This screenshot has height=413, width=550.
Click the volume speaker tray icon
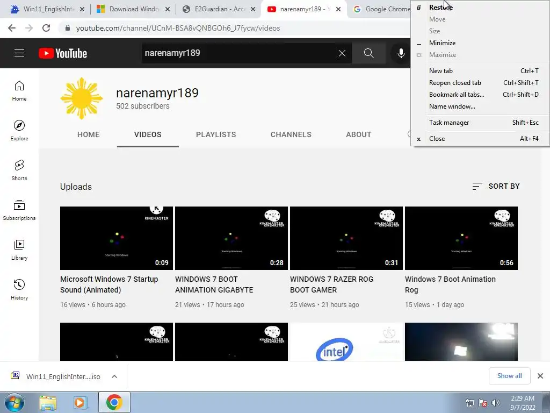(x=496, y=403)
